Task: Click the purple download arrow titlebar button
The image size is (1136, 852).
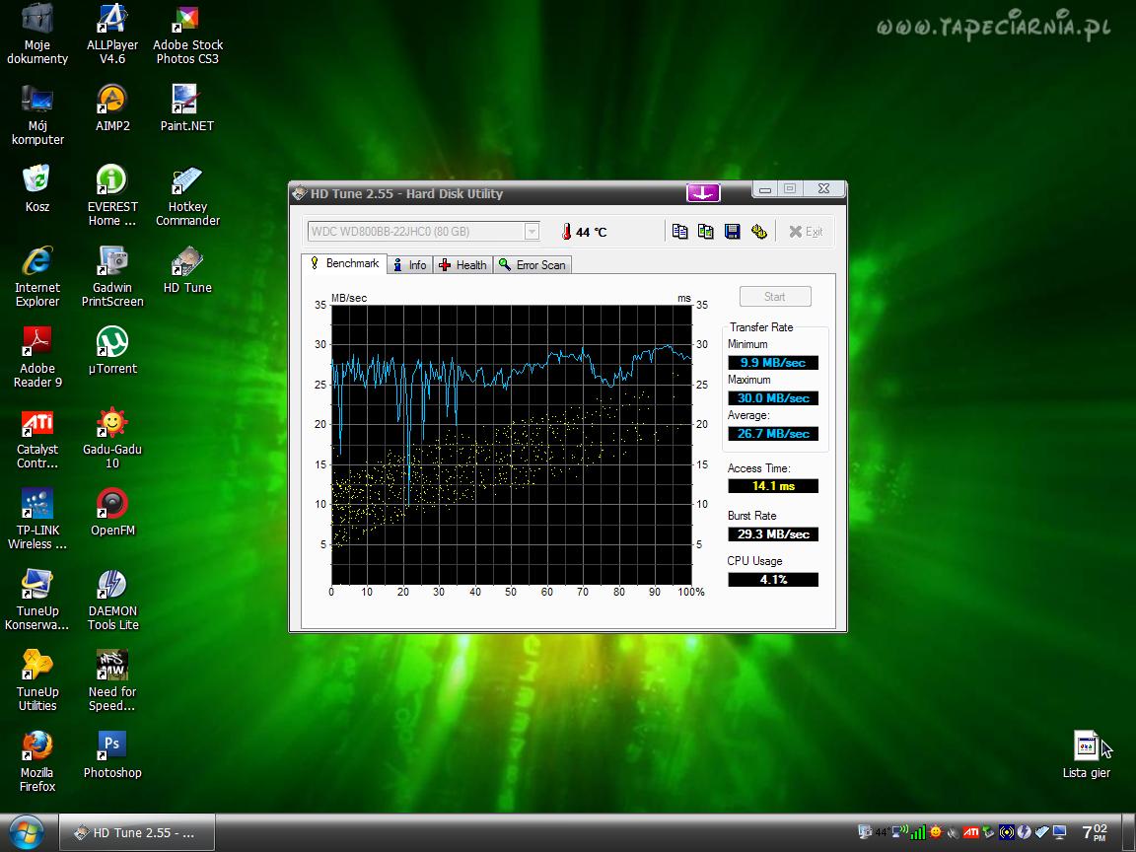Action: pos(703,192)
